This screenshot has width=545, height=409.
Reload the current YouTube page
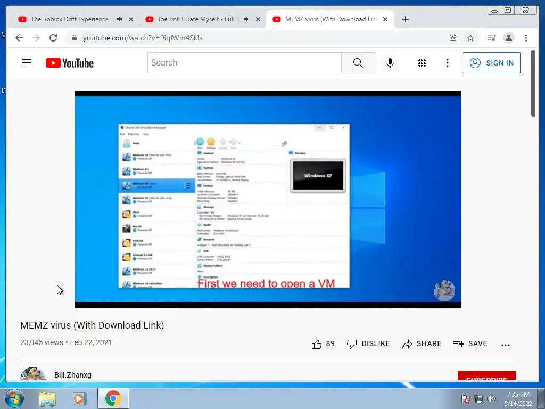click(x=53, y=38)
